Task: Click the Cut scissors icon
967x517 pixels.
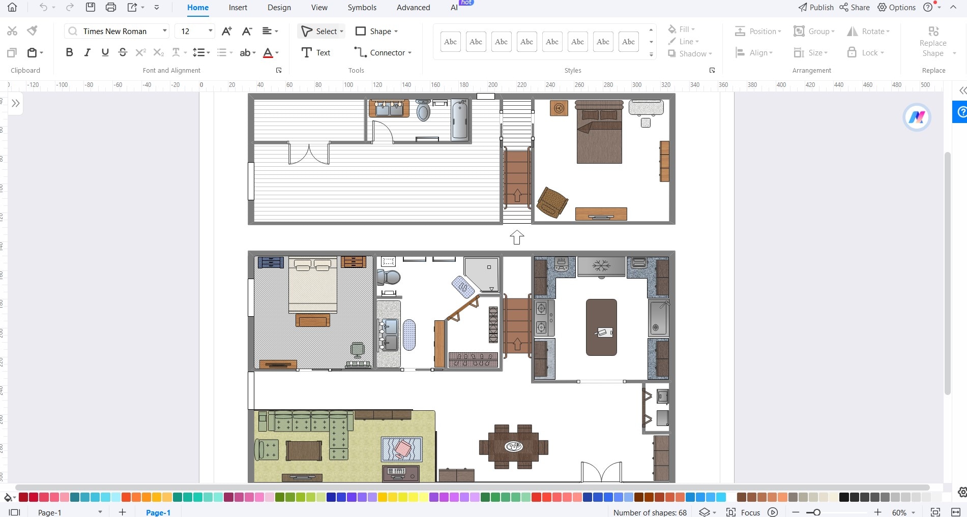Action: click(12, 31)
